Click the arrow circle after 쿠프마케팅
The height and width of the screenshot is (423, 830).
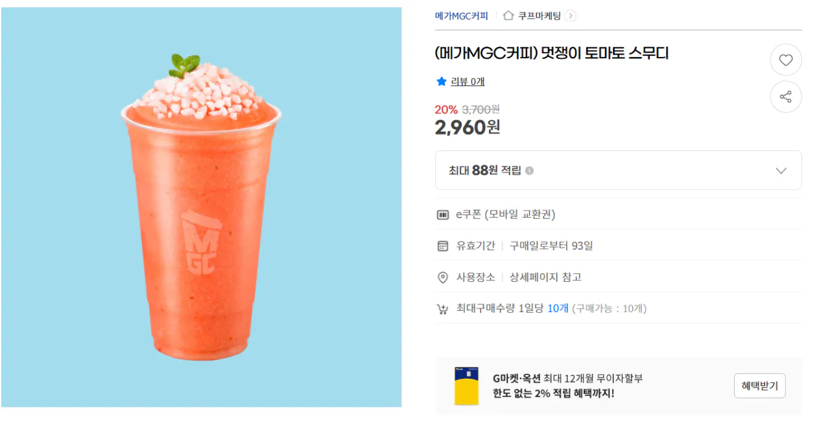[x=570, y=16]
